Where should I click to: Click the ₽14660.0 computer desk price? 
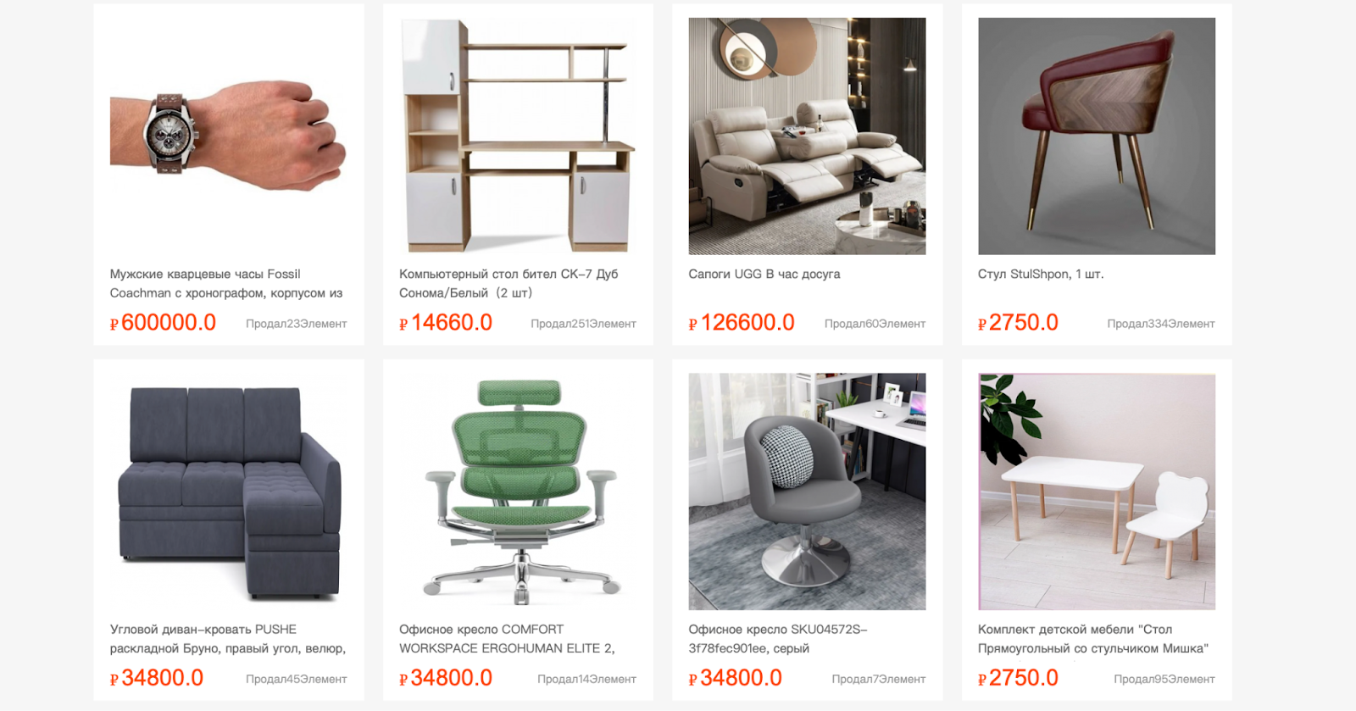click(x=446, y=323)
